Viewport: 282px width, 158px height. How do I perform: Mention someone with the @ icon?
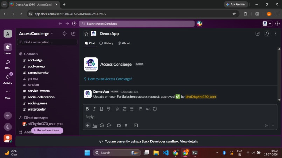click(109, 125)
